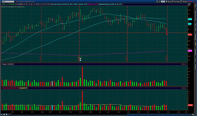
Task: Click the white event icon below the earnings marker
Action: pyautogui.click(x=80, y=60)
